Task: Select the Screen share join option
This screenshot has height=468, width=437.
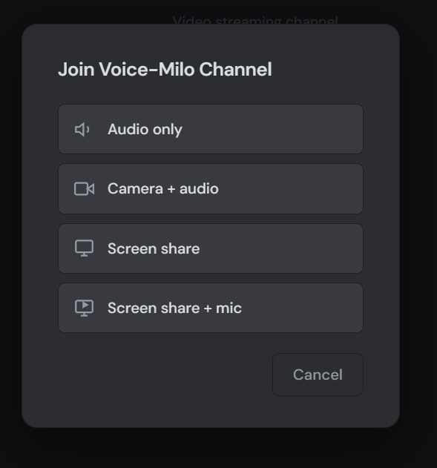Action: click(x=211, y=248)
